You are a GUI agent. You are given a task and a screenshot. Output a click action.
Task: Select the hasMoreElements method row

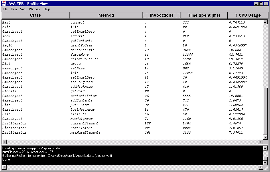[x=85, y=132]
